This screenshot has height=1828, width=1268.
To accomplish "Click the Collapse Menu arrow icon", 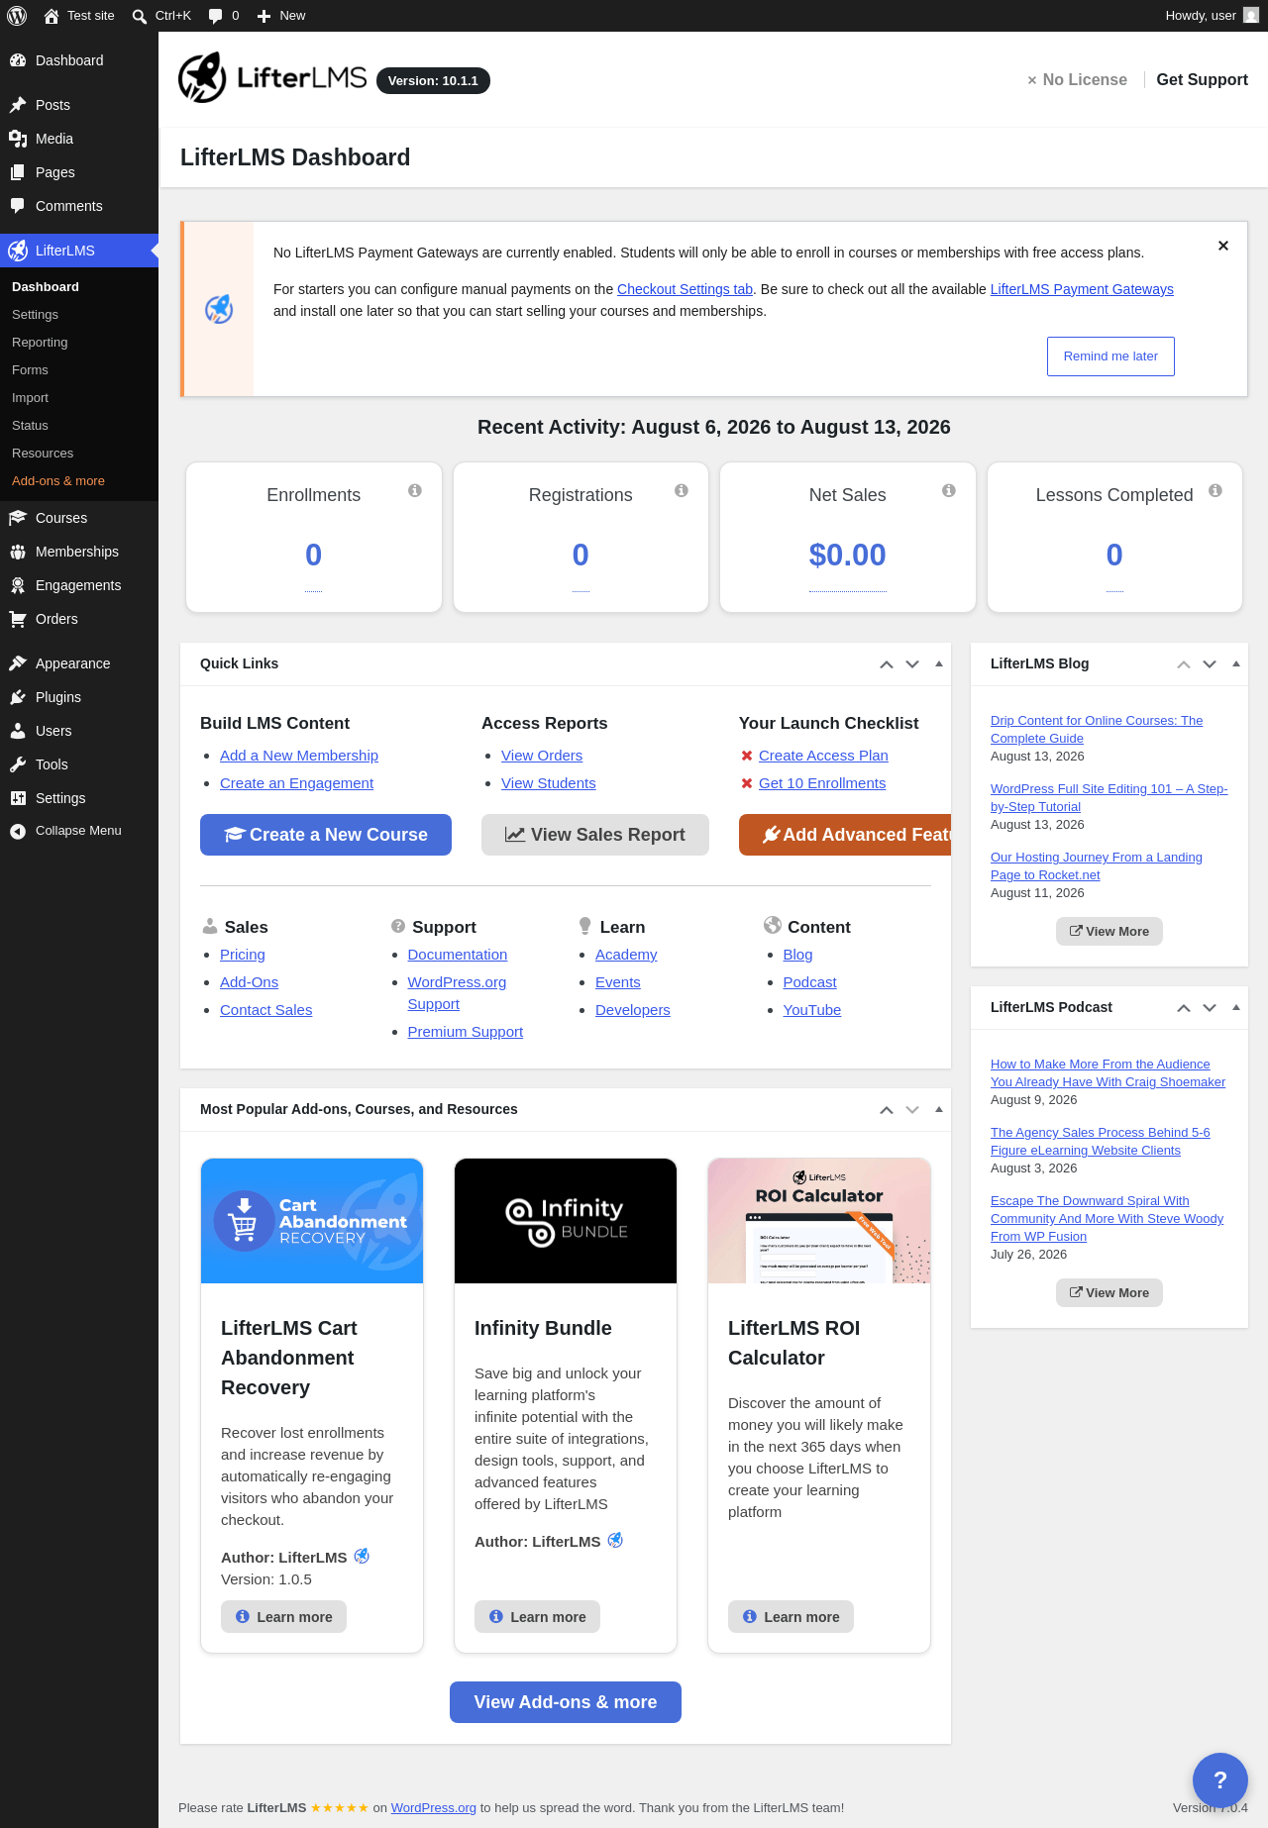I will (18, 831).
